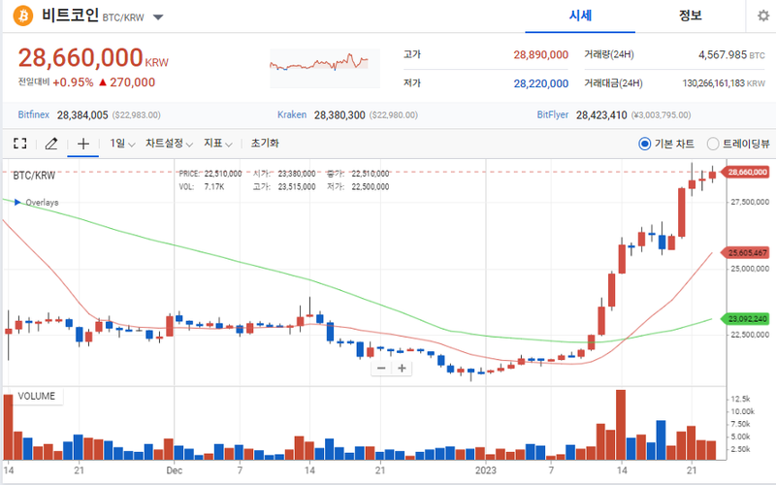Click the Bitfinex exchange link
Screen dimensions: 776x485
pyautogui.click(x=34, y=114)
